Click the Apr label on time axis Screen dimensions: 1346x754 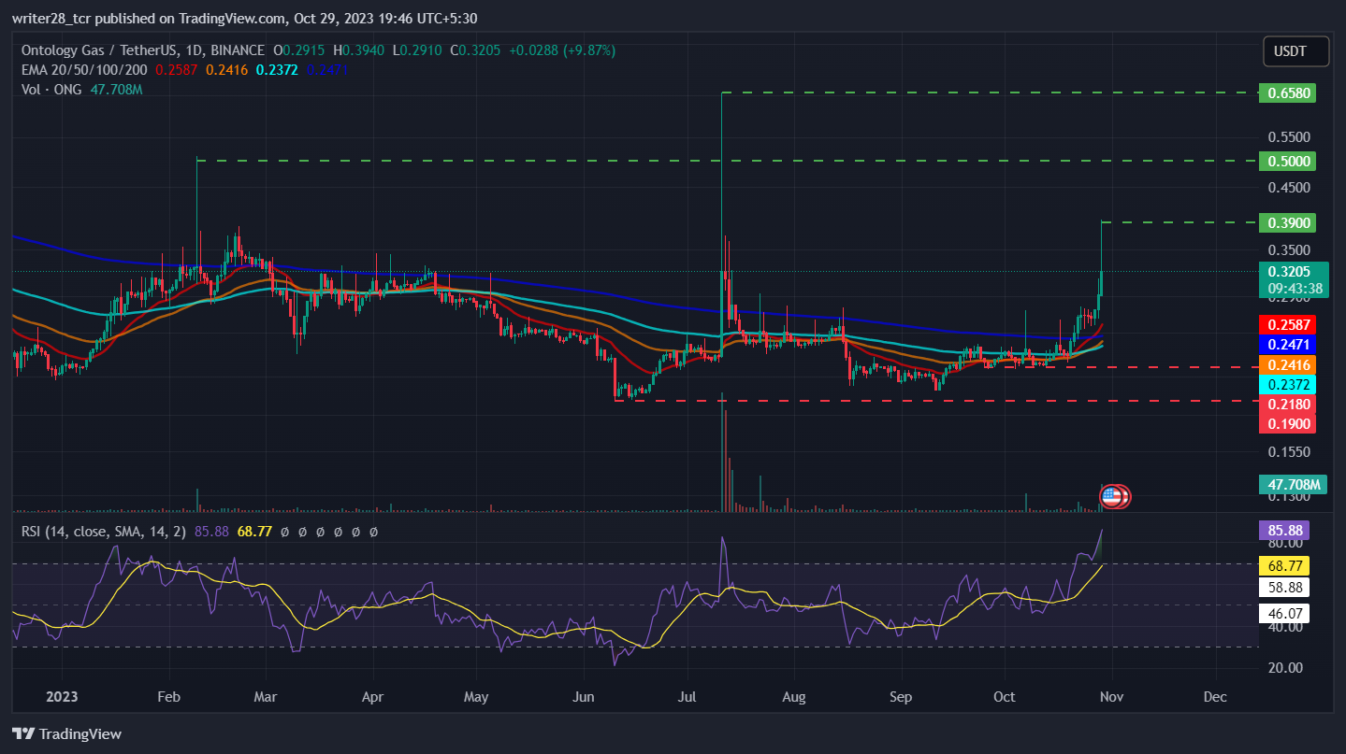point(372,696)
